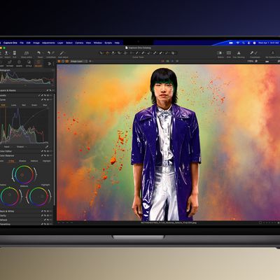Select the pointer cursor tool

click(101, 53)
